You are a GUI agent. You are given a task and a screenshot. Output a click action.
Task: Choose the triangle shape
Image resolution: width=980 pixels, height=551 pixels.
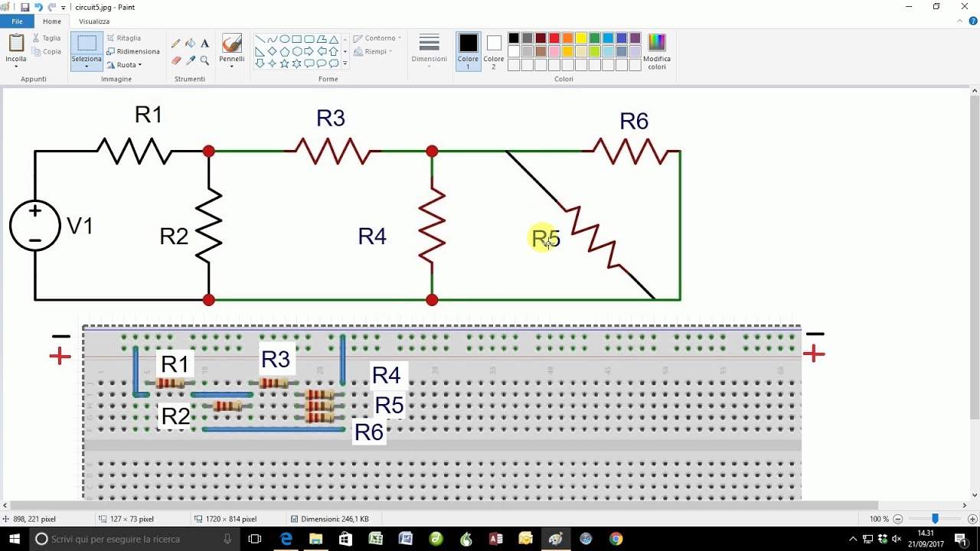334,39
